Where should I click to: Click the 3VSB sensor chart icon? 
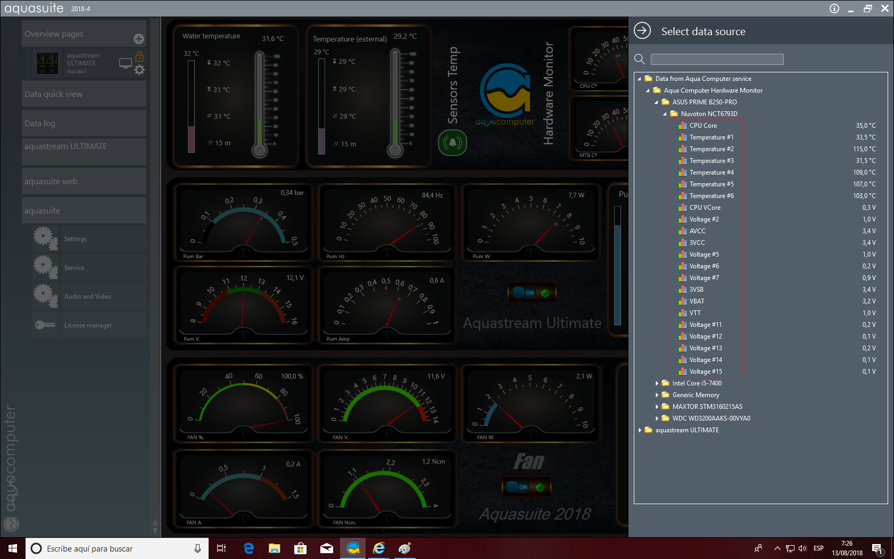coord(683,290)
